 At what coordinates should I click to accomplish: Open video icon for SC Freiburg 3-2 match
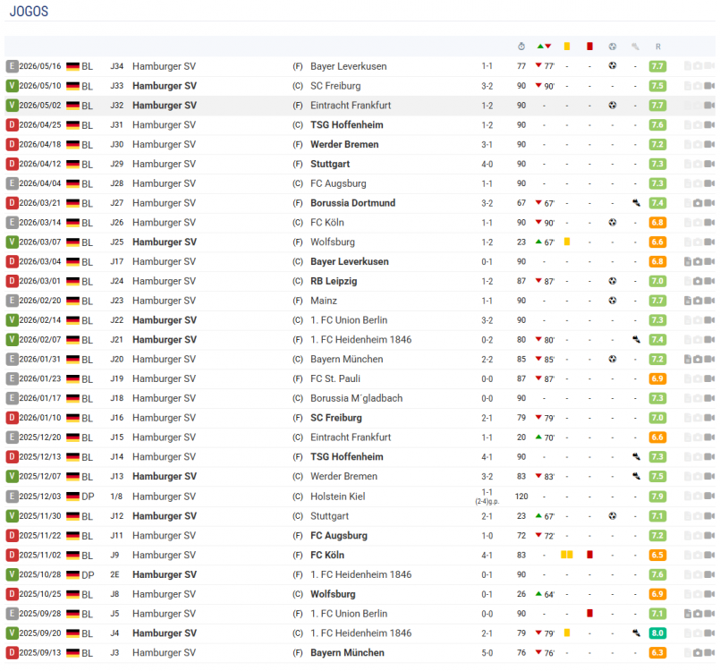pyautogui.click(x=709, y=86)
